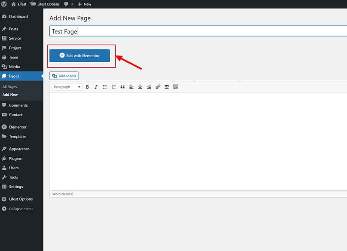The width and height of the screenshot is (347, 251).
Task: Align text center
Action: pos(140,87)
